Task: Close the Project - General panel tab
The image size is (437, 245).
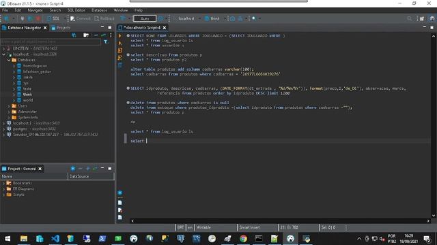Action: coord(40,169)
